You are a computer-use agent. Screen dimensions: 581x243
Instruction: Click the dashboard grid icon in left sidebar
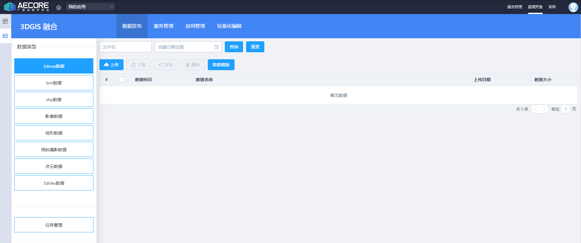pos(5,21)
